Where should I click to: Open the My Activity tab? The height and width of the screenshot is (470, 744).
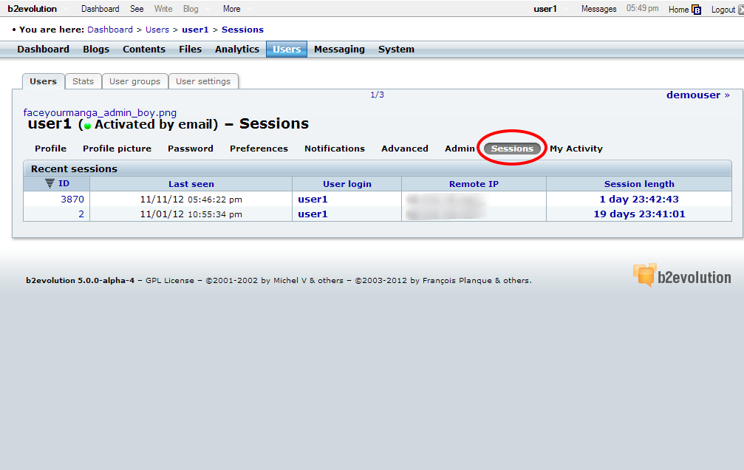point(576,149)
